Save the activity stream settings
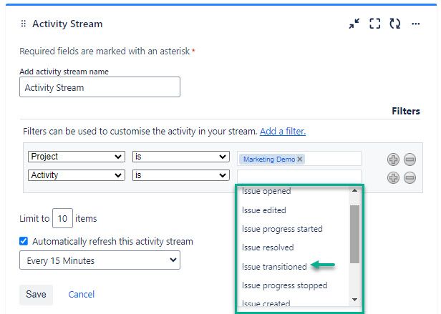Viewport: 441px width, 314px height. click(x=36, y=294)
